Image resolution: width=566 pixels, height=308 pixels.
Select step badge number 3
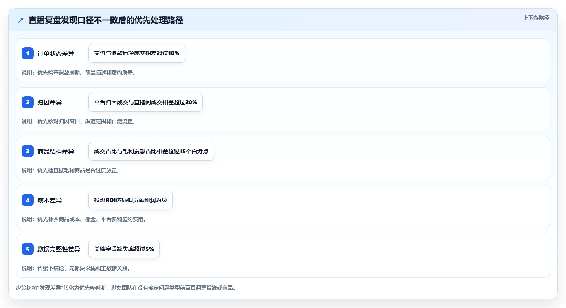pyautogui.click(x=28, y=151)
